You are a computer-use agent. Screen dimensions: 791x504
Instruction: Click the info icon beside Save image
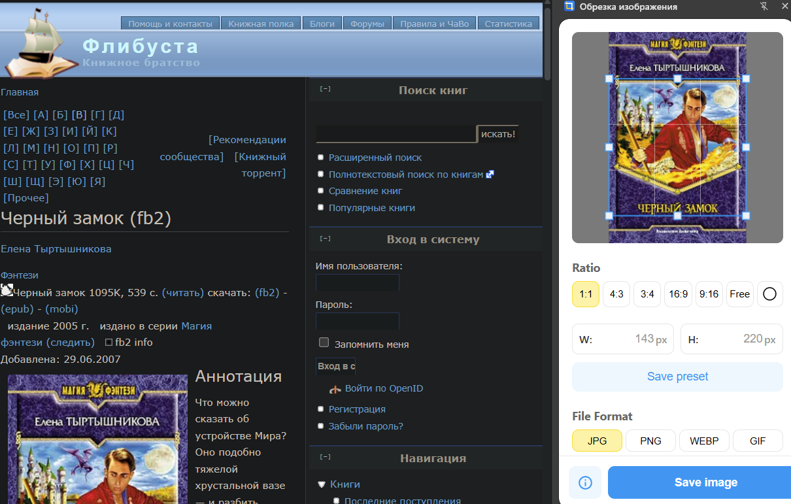[585, 482]
